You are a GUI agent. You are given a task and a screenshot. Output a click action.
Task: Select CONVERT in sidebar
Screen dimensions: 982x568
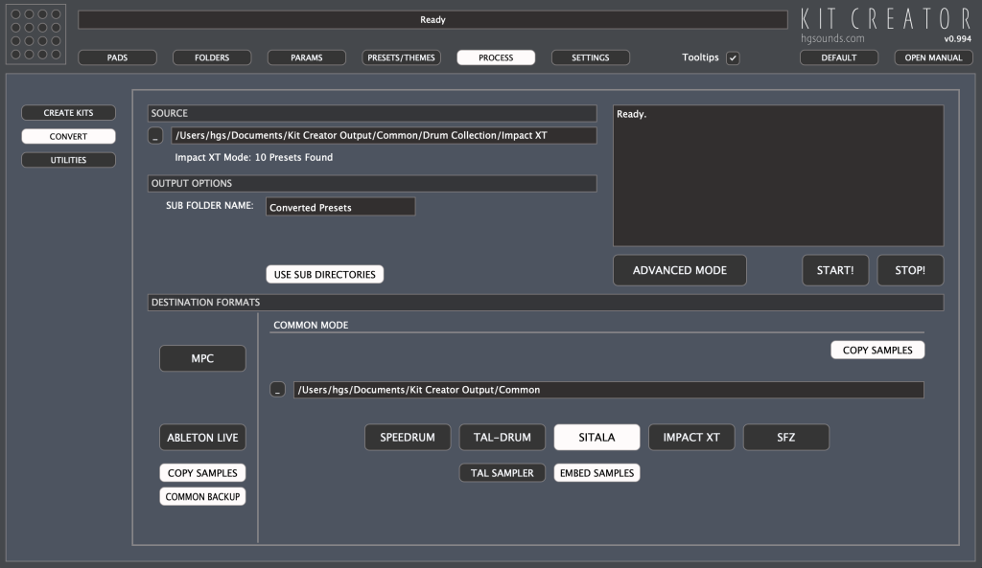coord(68,136)
